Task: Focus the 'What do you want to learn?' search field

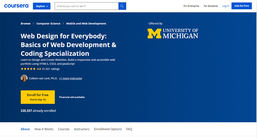Action: [x=86, y=6]
